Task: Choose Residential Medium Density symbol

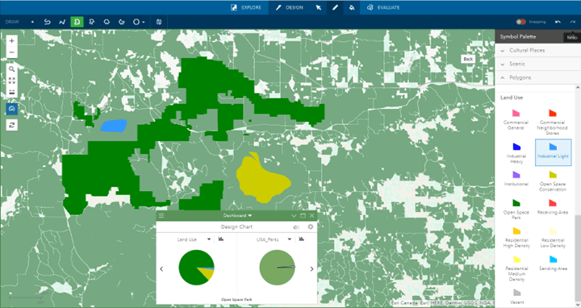Action: (516, 268)
